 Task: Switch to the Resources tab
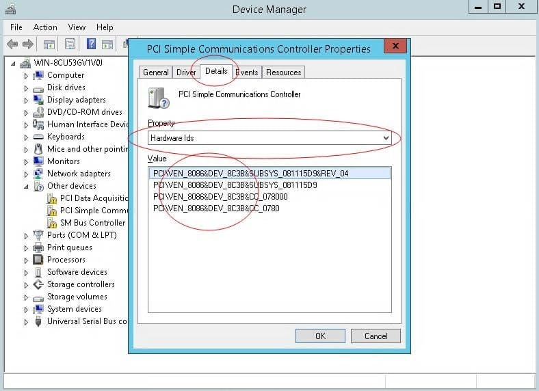283,72
